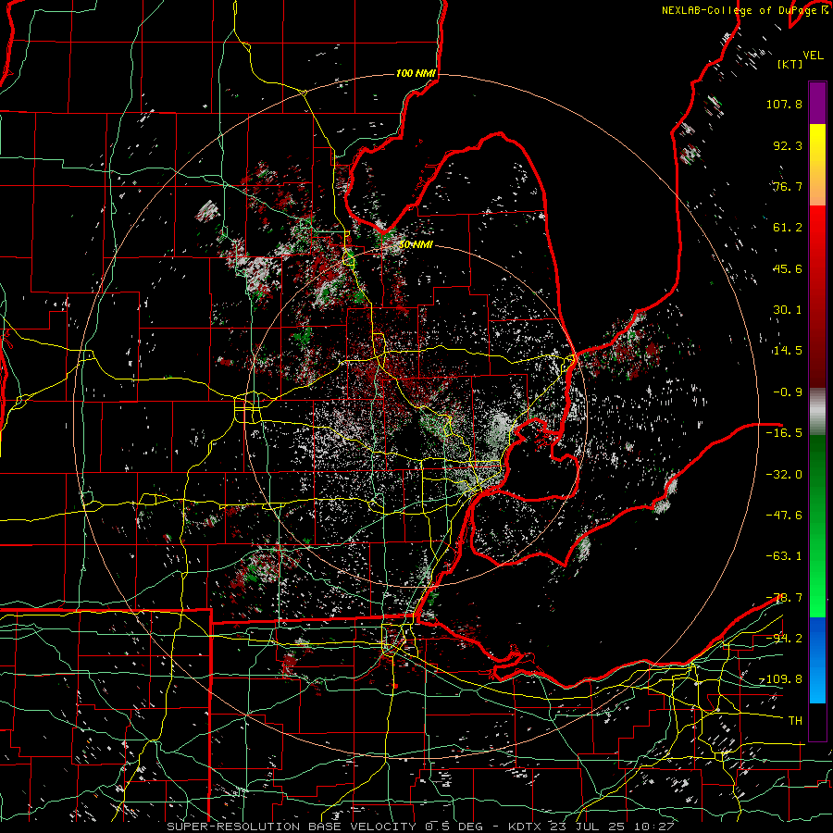
Task: Pick the purple segment of the velocity color bar
Action: pos(817,103)
